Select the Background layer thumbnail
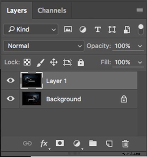Image resolution: width=147 pixels, height=157 pixels. 31,99
